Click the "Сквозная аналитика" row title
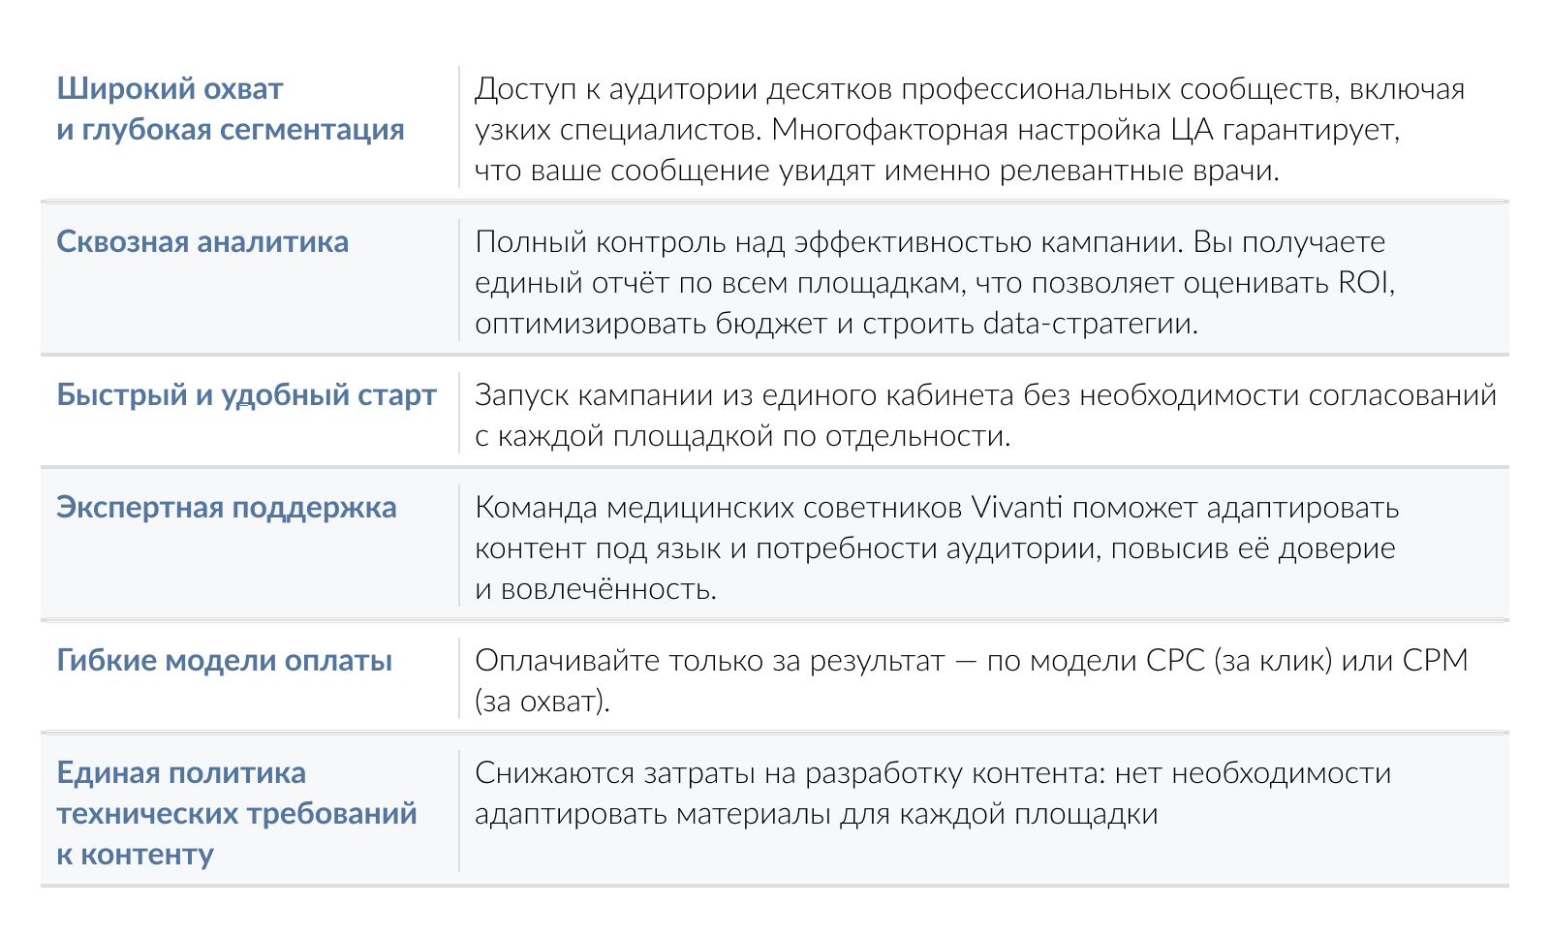 pos(202,241)
